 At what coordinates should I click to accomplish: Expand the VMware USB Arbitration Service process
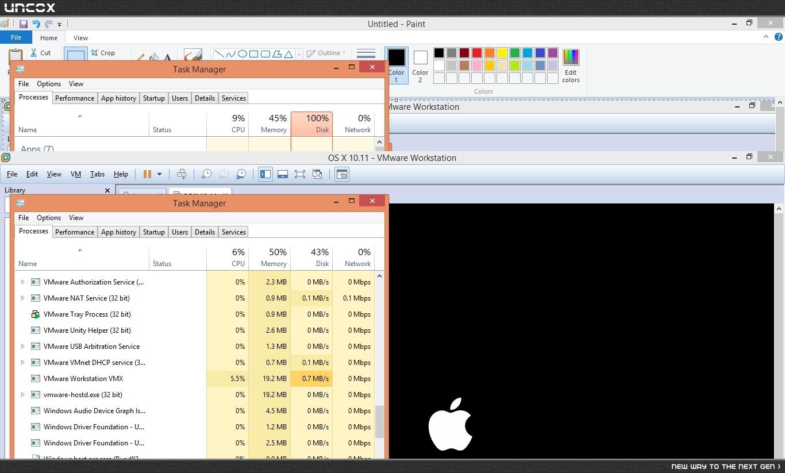click(23, 347)
